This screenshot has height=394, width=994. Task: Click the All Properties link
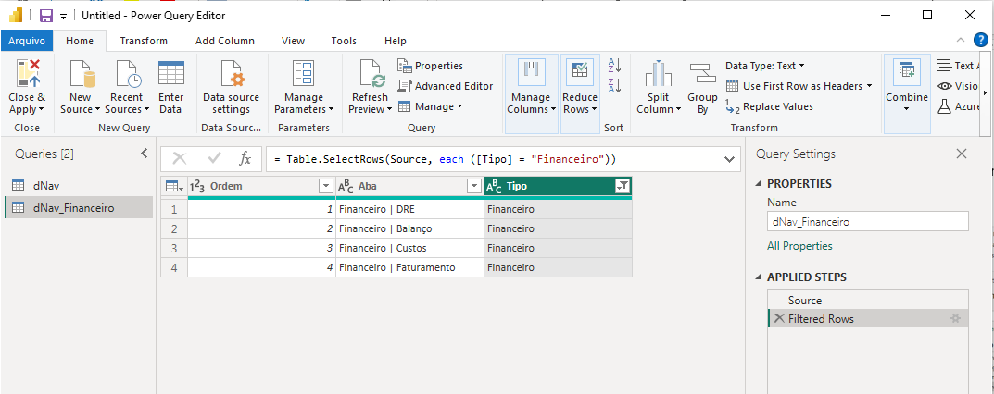[x=799, y=246]
